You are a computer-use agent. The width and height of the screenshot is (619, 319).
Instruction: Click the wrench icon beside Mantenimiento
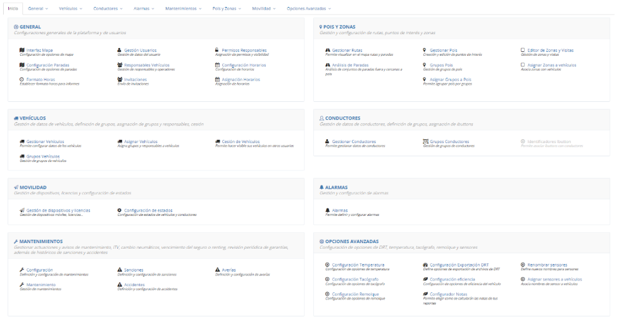(x=22, y=285)
